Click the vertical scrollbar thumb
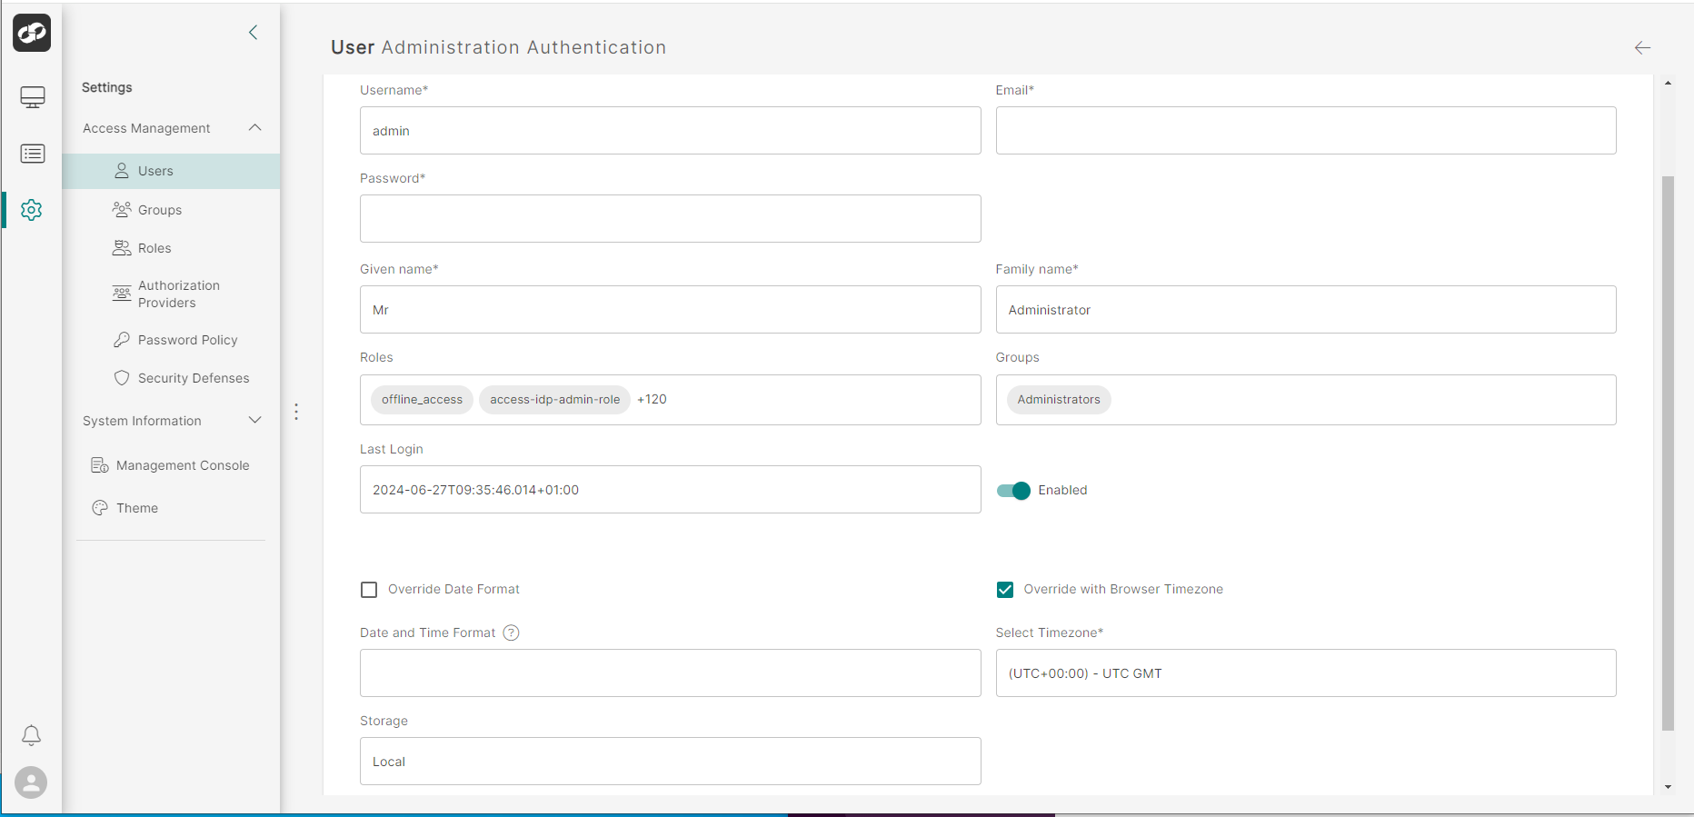 pyautogui.click(x=1668, y=453)
